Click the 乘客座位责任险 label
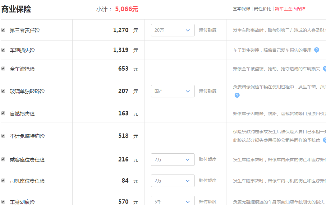Image resolution: width=326 pixels, height=205 pixels. click(x=27, y=160)
